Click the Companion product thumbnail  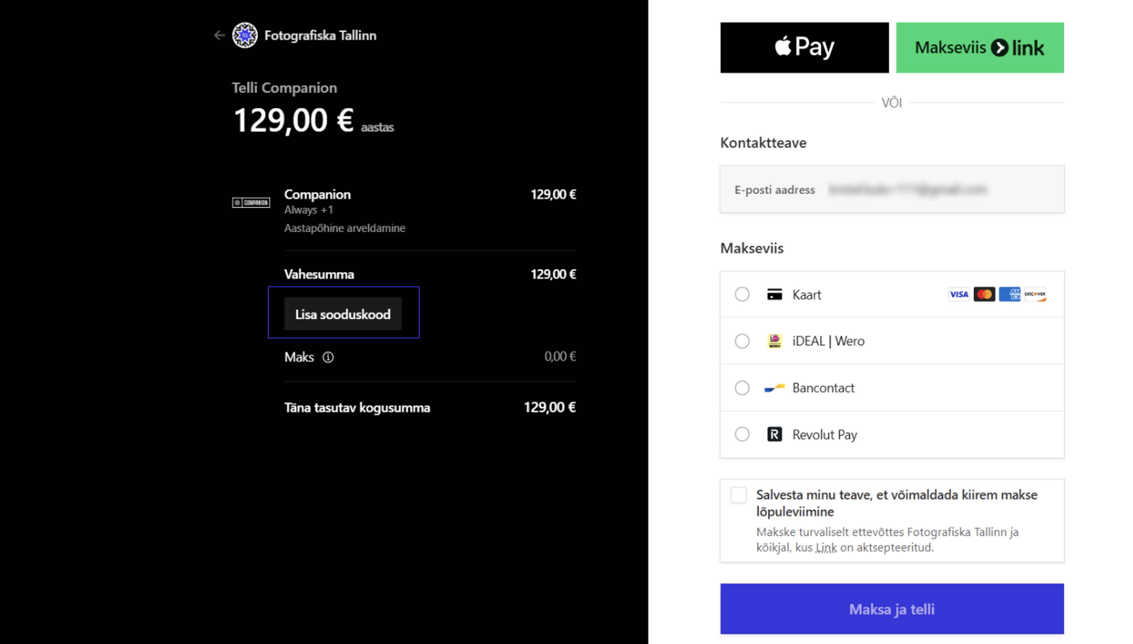click(x=251, y=203)
